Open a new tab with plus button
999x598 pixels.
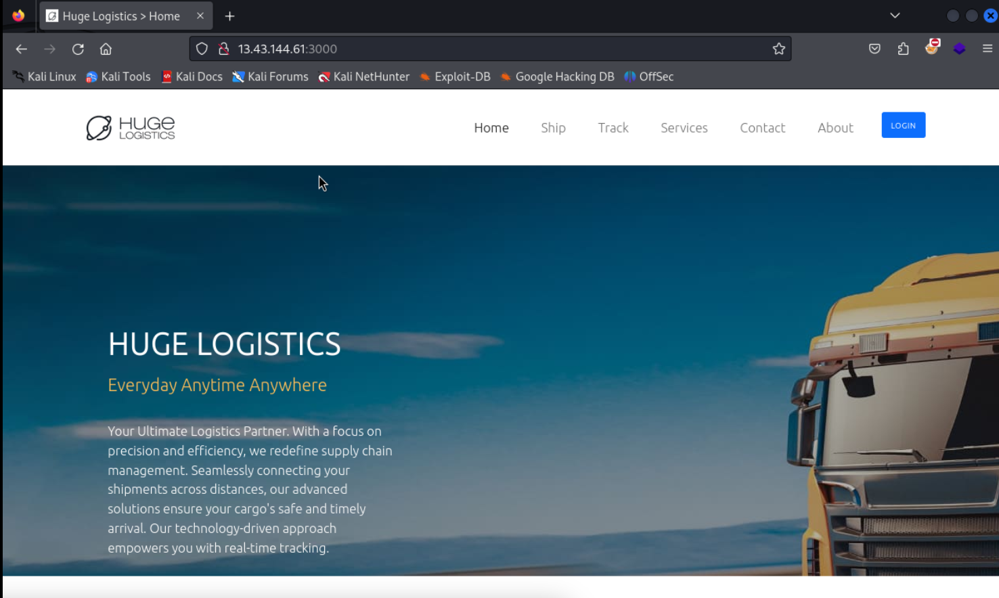click(x=229, y=16)
